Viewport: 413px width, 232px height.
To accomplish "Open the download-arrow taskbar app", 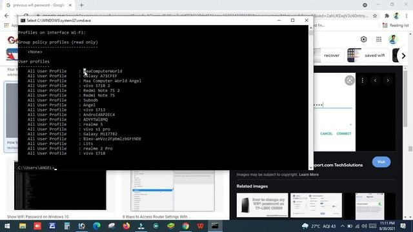I will tap(141, 226).
